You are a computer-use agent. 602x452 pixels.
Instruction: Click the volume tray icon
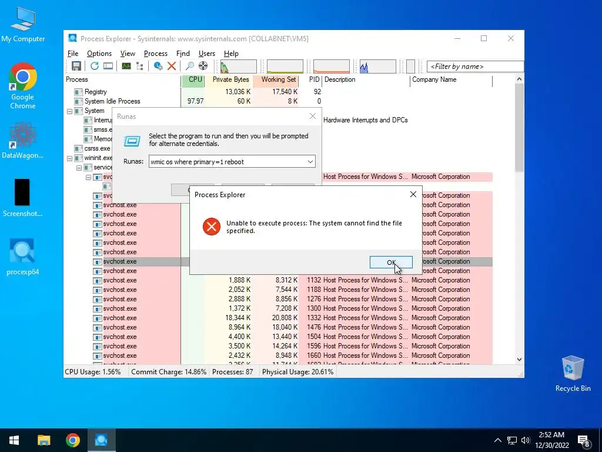526,440
